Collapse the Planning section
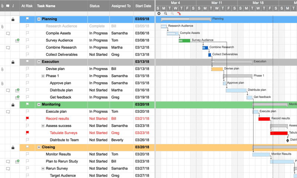Image resolution: width=297 pixels, height=178 pixels. pos(39,19)
